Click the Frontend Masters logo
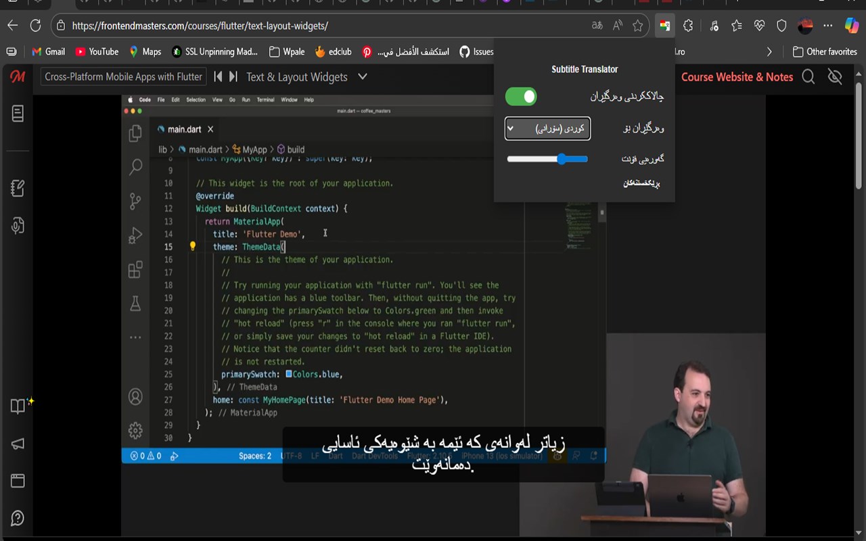This screenshot has height=541, width=866. [18, 76]
